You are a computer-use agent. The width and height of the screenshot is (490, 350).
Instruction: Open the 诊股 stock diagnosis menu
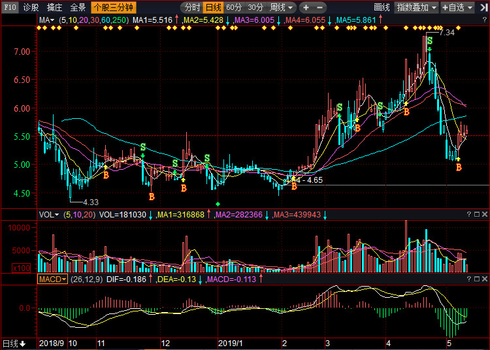(31, 8)
